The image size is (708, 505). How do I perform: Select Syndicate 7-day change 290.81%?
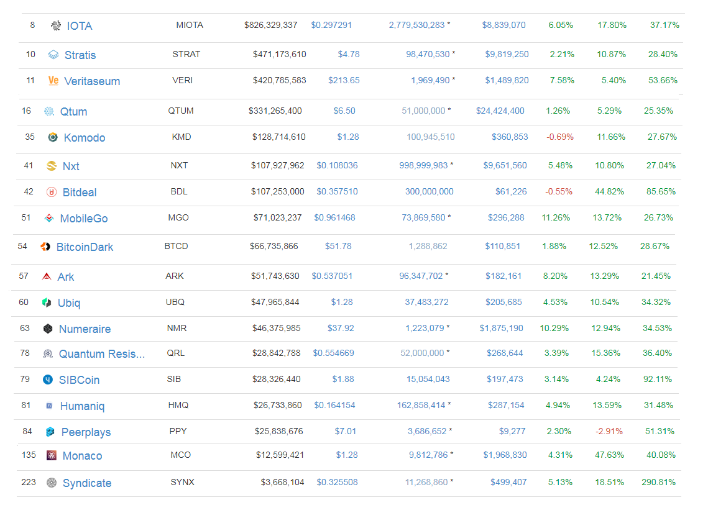[x=659, y=483]
